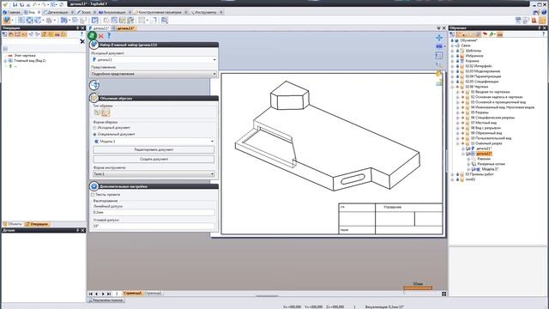Select 07 Местный вид folder in the tree
This screenshot has height=309, width=549.
click(x=484, y=123)
